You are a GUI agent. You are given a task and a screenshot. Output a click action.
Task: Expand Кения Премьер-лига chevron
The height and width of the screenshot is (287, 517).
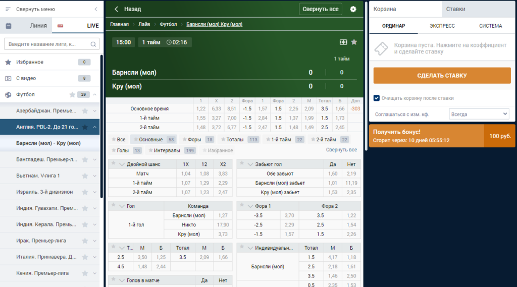coord(94,273)
